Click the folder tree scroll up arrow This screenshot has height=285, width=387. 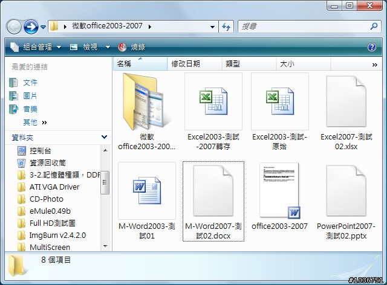(x=105, y=150)
